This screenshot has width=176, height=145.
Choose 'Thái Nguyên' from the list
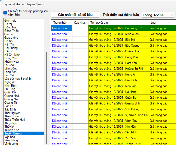click(12, 113)
